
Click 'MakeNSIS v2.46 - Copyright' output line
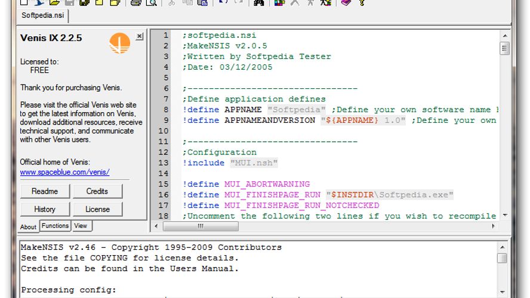(x=151, y=247)
